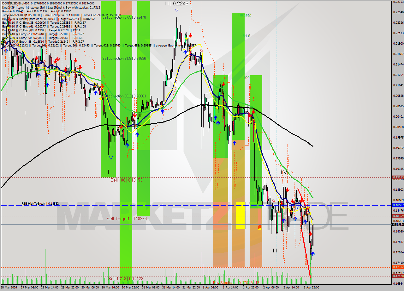The width and height of the screenshot is (404, 291).
Task: Select the 0.19765 price scale value
Action: pyautogui.click(x=398, y=148)
